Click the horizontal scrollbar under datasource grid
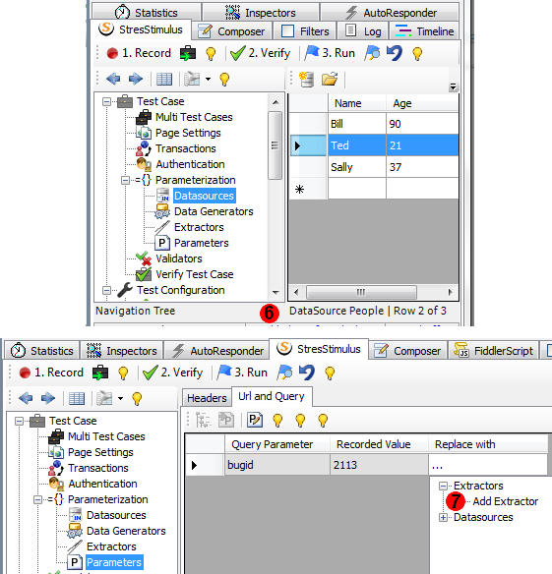The image size is (552, 574). click(x=373, y=292)
